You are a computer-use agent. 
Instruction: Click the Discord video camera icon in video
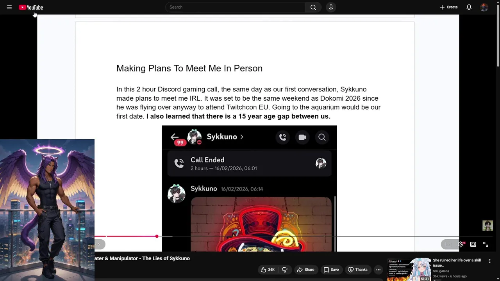[302, 137]
